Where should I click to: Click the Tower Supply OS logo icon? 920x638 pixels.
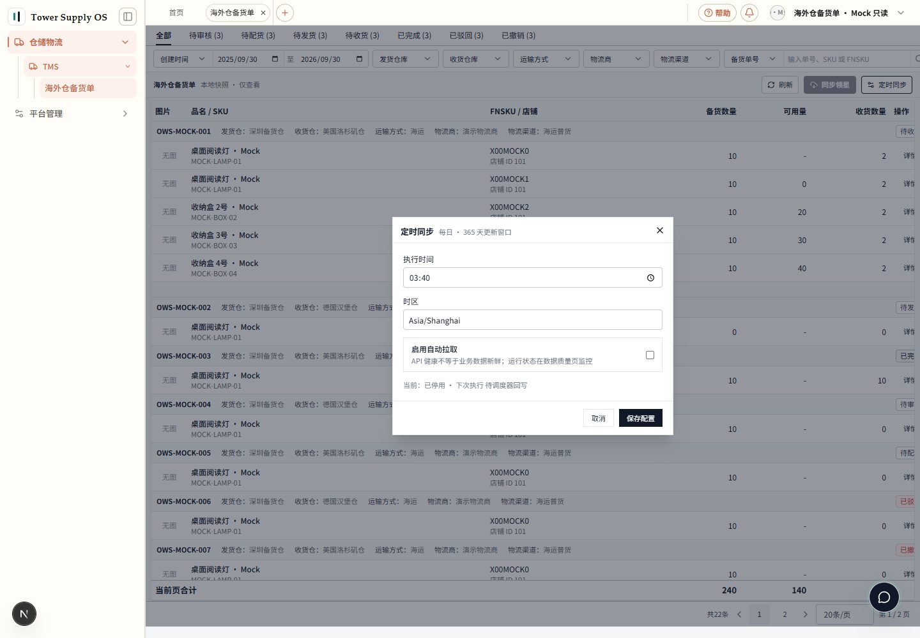tap(17, 17)
